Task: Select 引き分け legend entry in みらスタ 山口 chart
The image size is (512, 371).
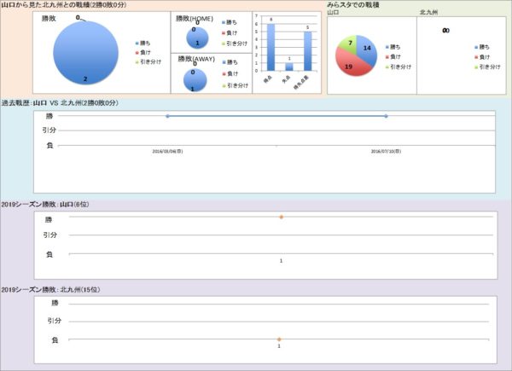Action: coord(399,67)
